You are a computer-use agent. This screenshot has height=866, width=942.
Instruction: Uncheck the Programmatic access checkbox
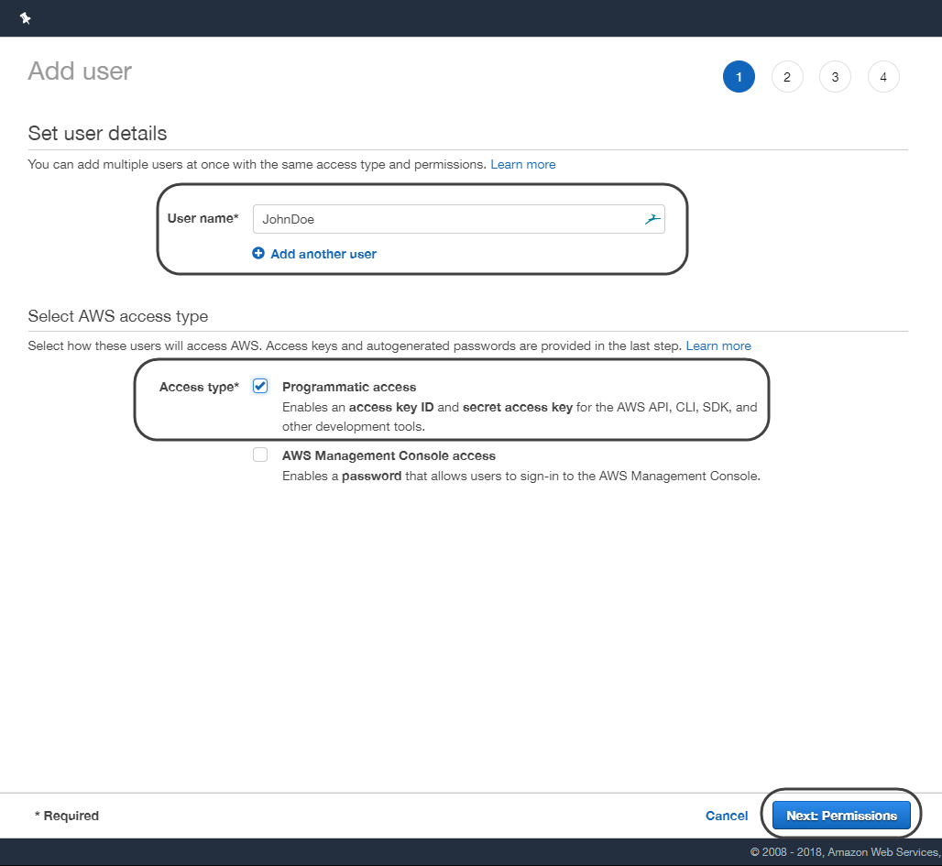(x=260, y=386)
